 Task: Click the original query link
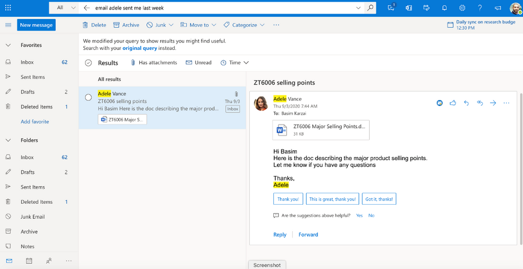pyautogui.click(x=140, y=48)
